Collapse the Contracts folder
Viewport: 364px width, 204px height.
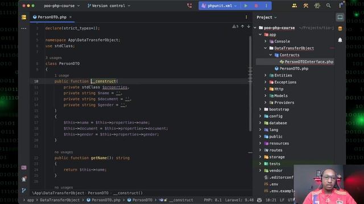click(x=271, y=55)
